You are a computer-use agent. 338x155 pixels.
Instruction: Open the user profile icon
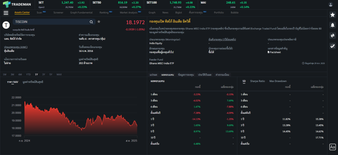[331, 4]
